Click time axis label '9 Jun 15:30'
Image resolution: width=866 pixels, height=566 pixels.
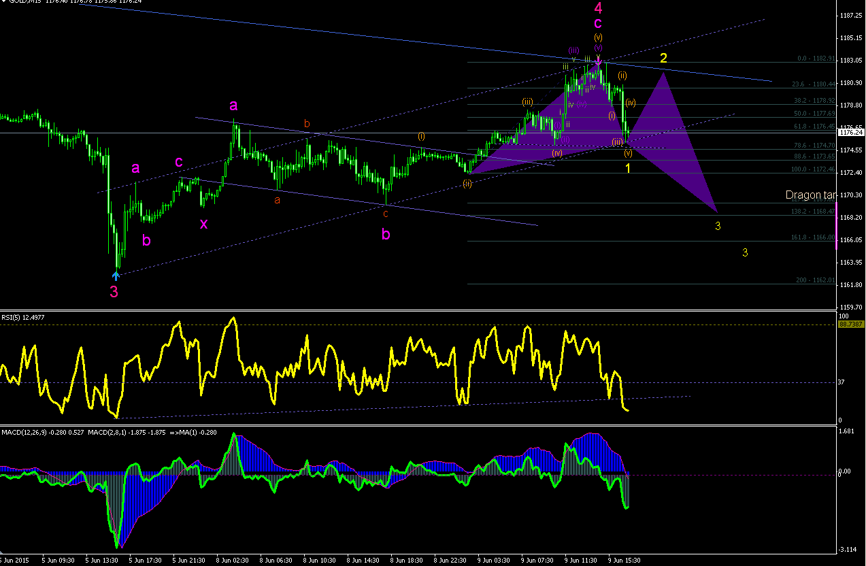pos(623,560)
